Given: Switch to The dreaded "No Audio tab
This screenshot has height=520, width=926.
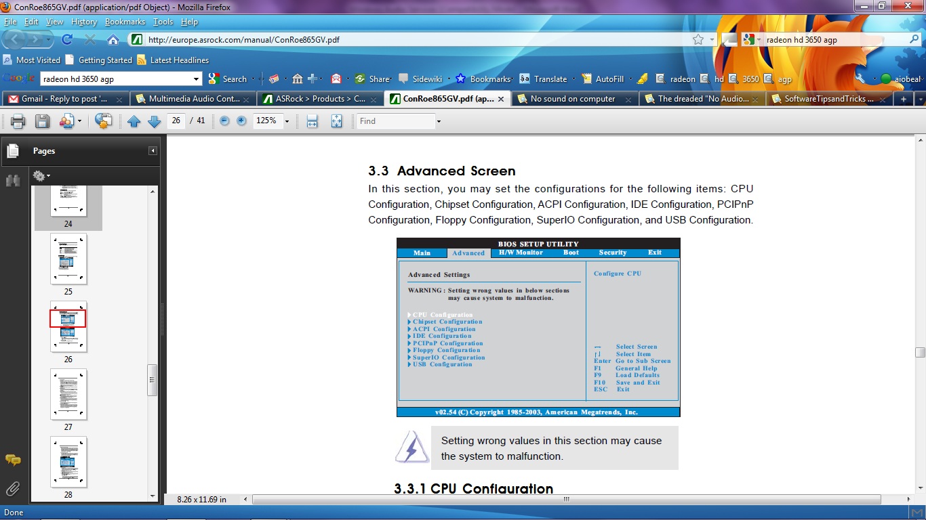Looking at the screenshot, I should click(x=701, y=99).
